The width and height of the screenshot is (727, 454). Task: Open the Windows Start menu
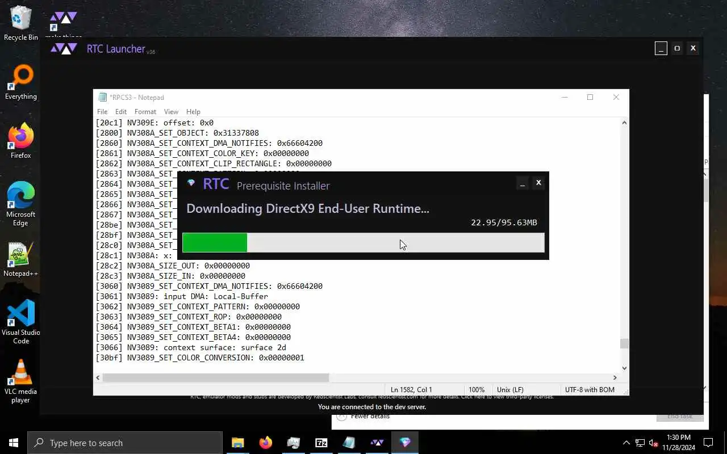pos(14,443)
